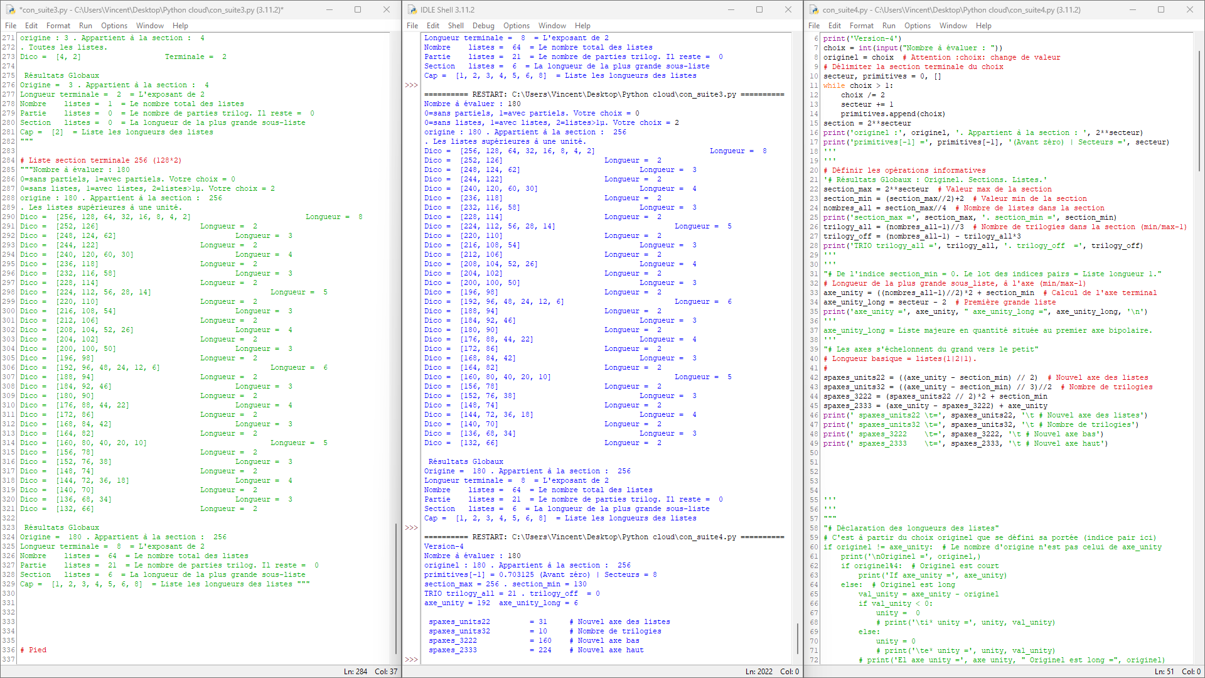Open the Help menu in con_suite4.py
1205x678 pixels.
point(983,26)
